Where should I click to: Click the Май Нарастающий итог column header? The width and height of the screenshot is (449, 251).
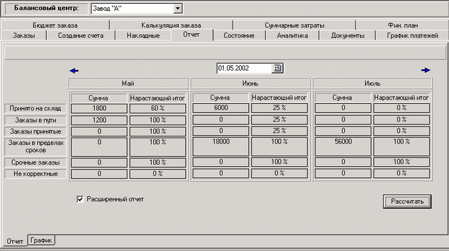158,98
